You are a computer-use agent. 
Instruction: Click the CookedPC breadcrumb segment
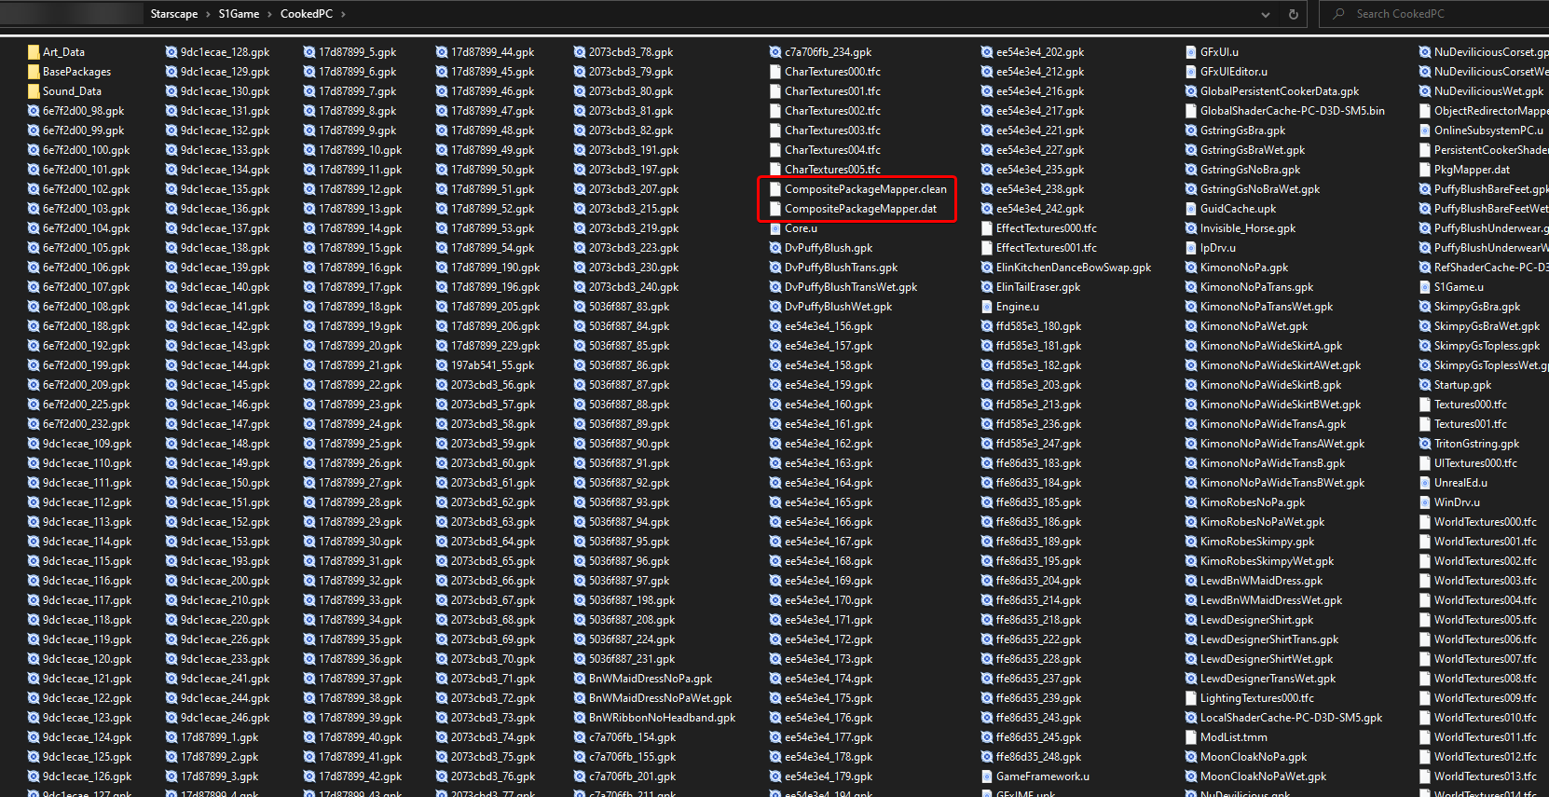coord(307,14)
